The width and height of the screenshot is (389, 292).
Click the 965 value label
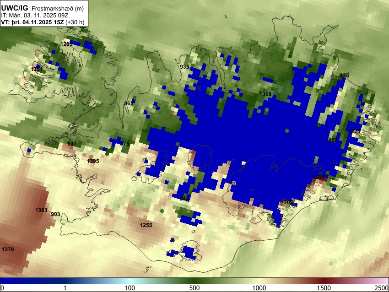pyautogui.click(x=129, y=103)
